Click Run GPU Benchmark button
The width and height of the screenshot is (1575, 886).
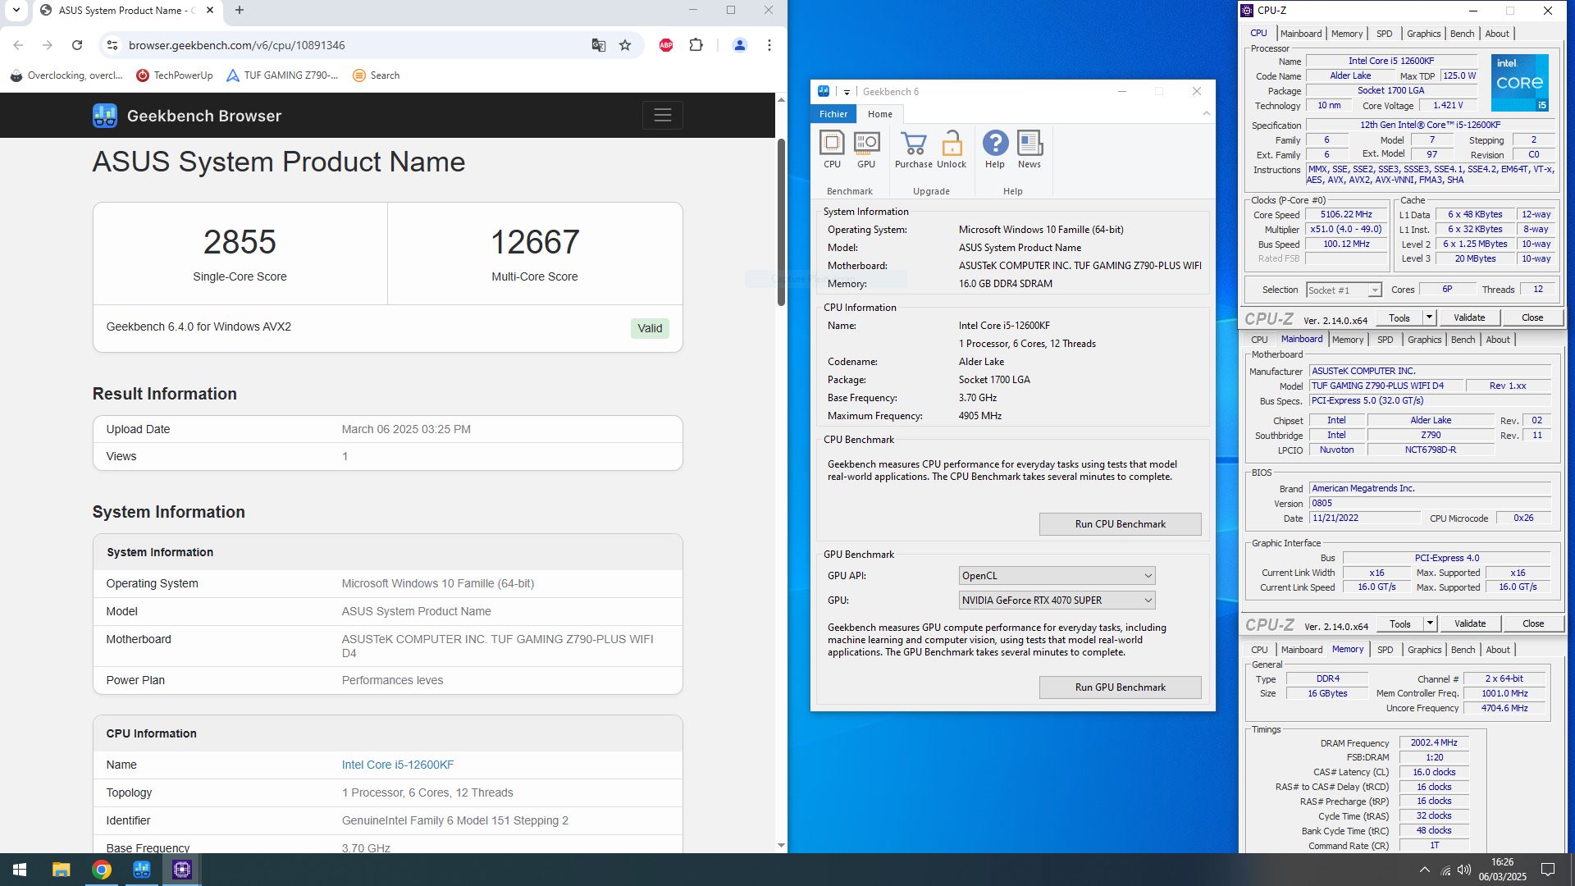click(x=1120, y=687)
